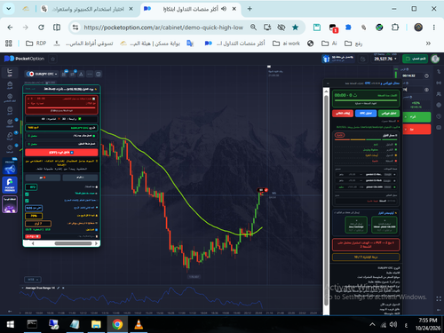Click the volume icon in system tray
Screen dimensions: 444x333
[393, 325]
